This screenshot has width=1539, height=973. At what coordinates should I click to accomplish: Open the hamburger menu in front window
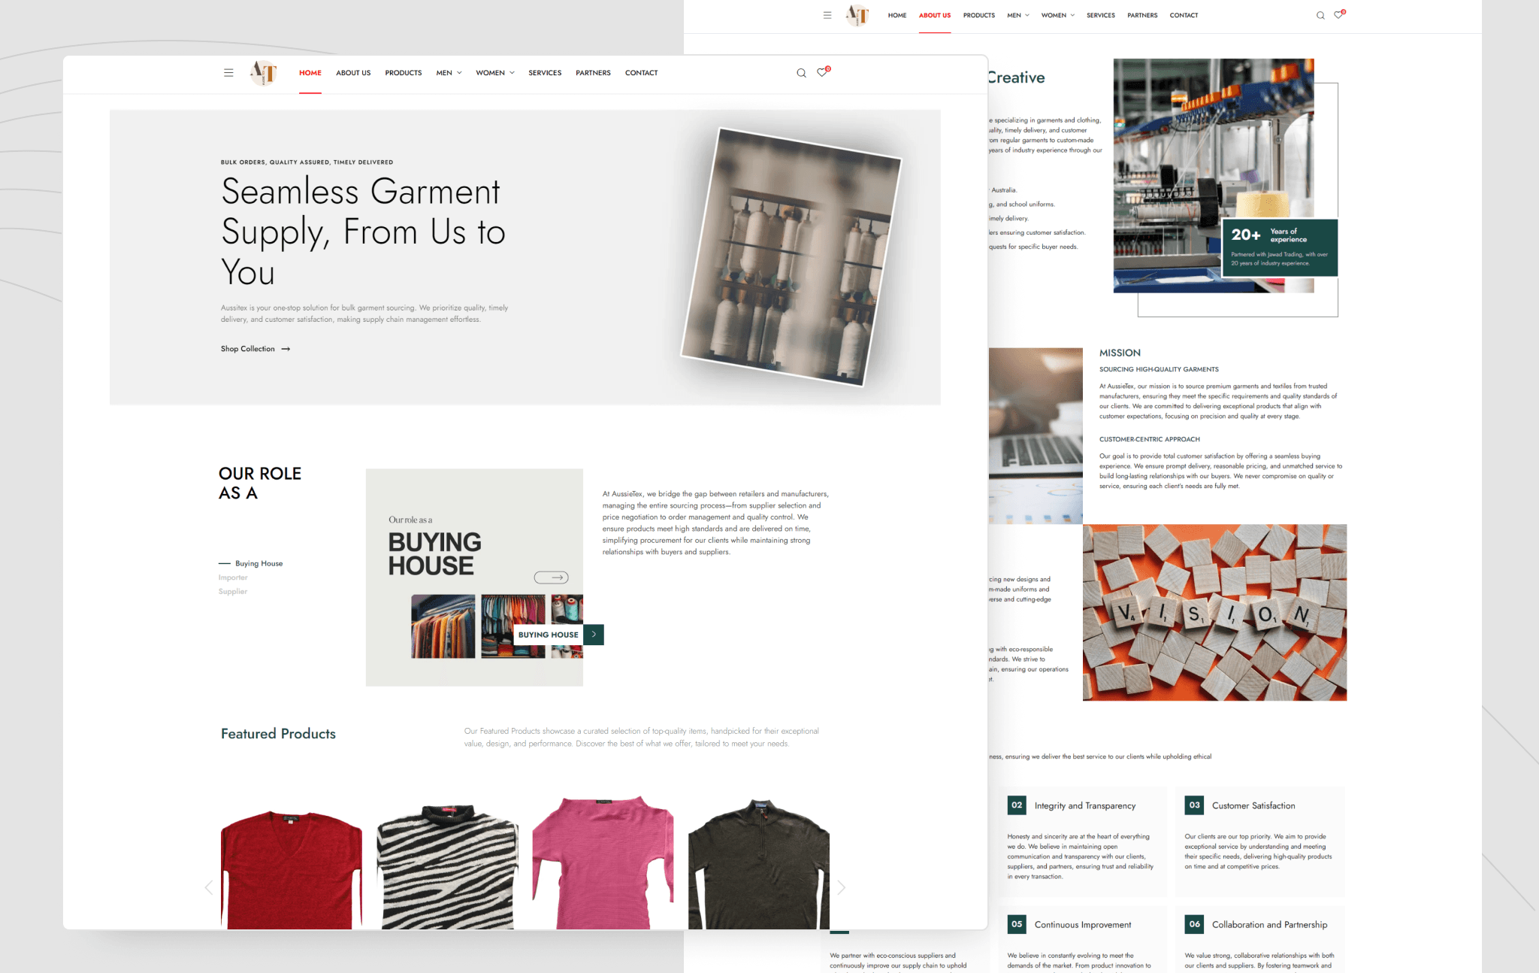[x=228, y=73]
